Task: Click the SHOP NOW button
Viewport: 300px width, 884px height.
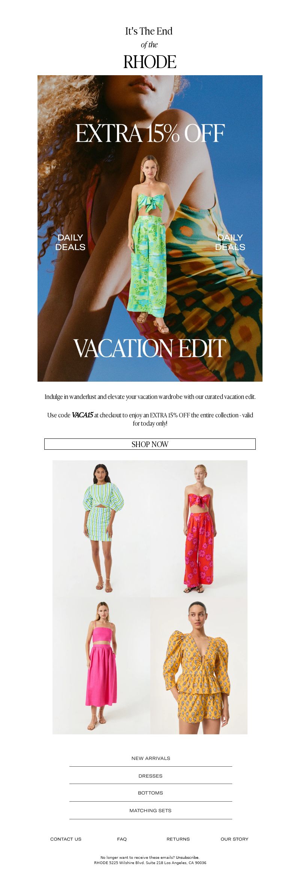Action: pyautogui.click(x=150, y=444)
